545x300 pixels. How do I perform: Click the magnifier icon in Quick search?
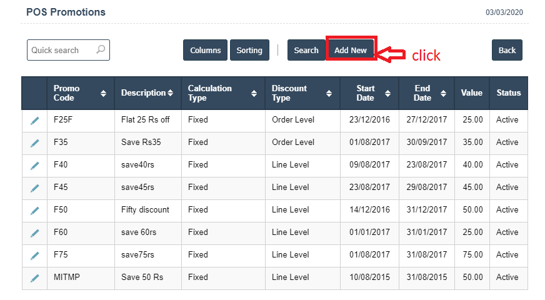point(101,50)
